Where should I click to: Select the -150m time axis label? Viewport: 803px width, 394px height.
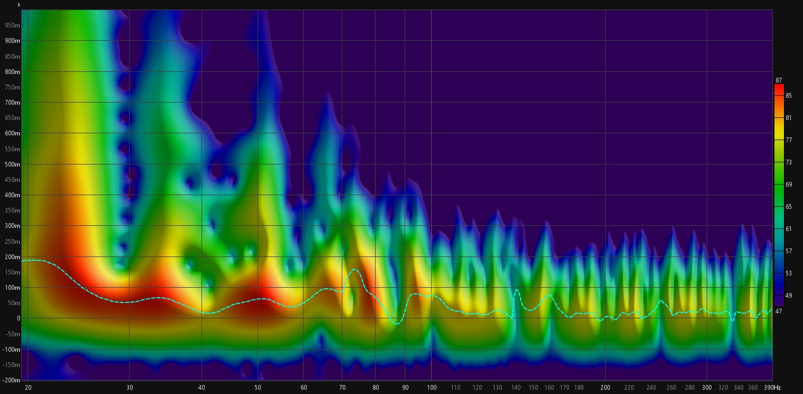pyautogui.click(x=11, y=365)
